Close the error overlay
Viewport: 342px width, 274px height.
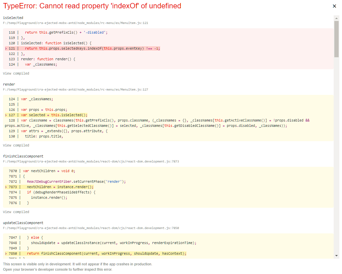point(335,6)
